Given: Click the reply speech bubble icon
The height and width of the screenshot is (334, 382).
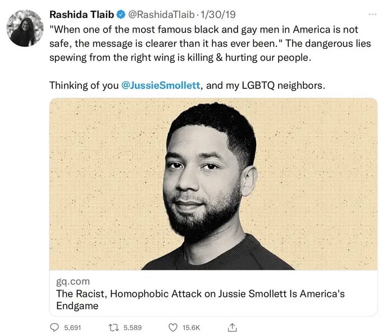Looking at the screenshot, I should 54,327.
